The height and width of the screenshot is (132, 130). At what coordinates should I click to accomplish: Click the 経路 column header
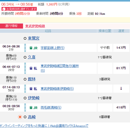(48, 31)
